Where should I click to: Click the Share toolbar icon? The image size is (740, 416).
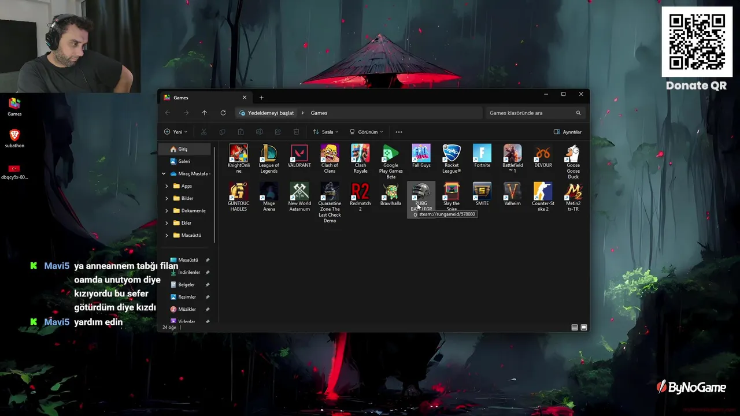pos(277,132)
